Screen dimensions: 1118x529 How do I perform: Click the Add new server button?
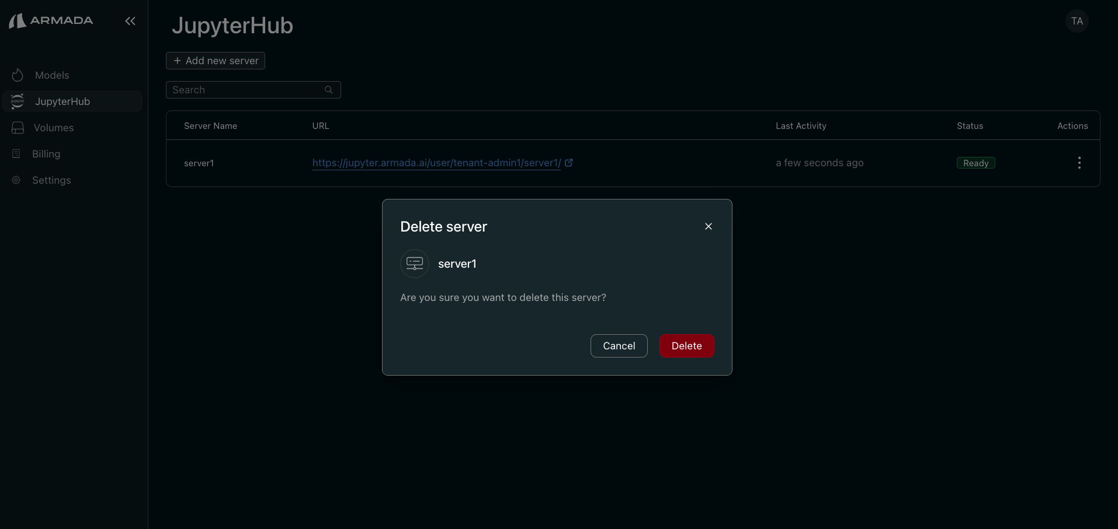(215, 61)
